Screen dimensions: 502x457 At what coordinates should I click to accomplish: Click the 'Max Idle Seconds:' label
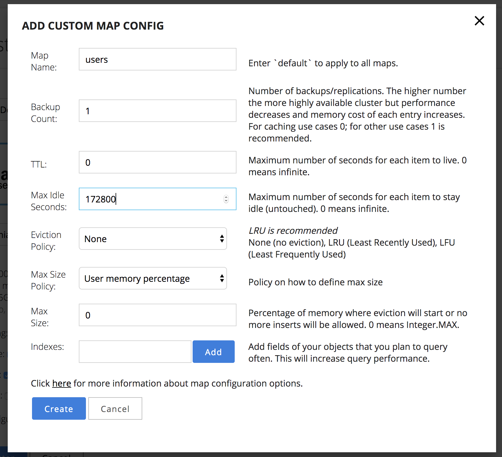coord(49,201)
